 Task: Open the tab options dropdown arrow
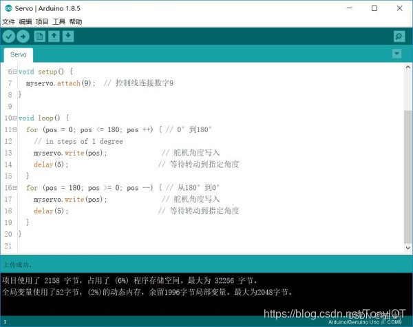(x=397, y=54)
